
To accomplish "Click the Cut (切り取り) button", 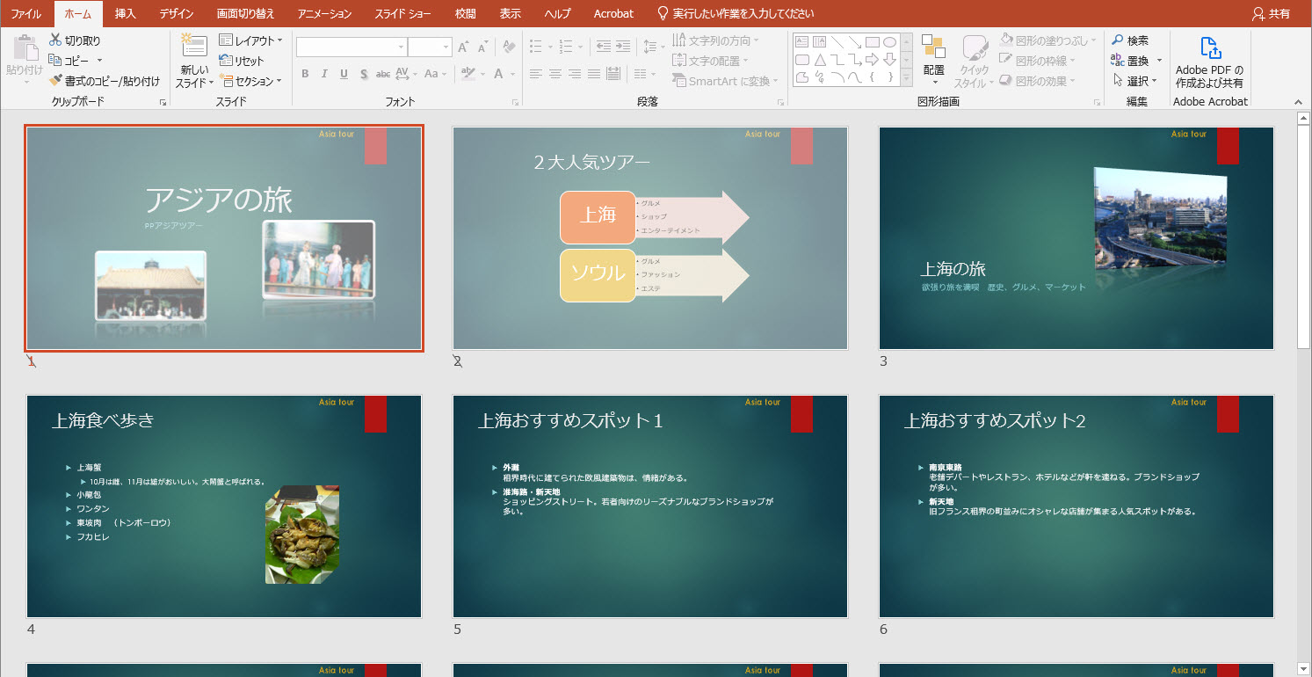I will tap(75, 40).
